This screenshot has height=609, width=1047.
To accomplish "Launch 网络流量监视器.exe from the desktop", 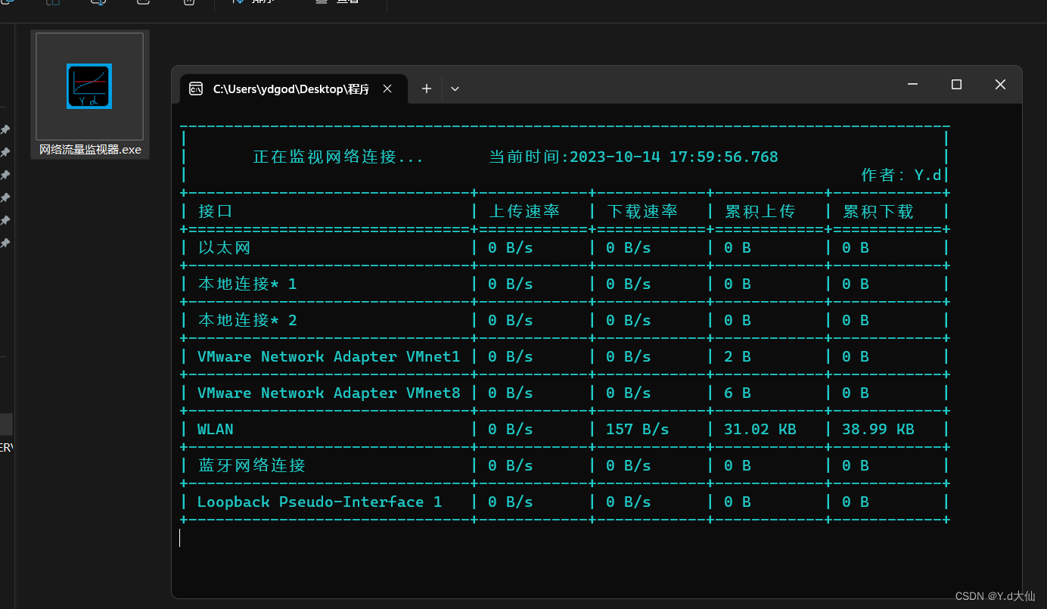I will click(89, 85).
